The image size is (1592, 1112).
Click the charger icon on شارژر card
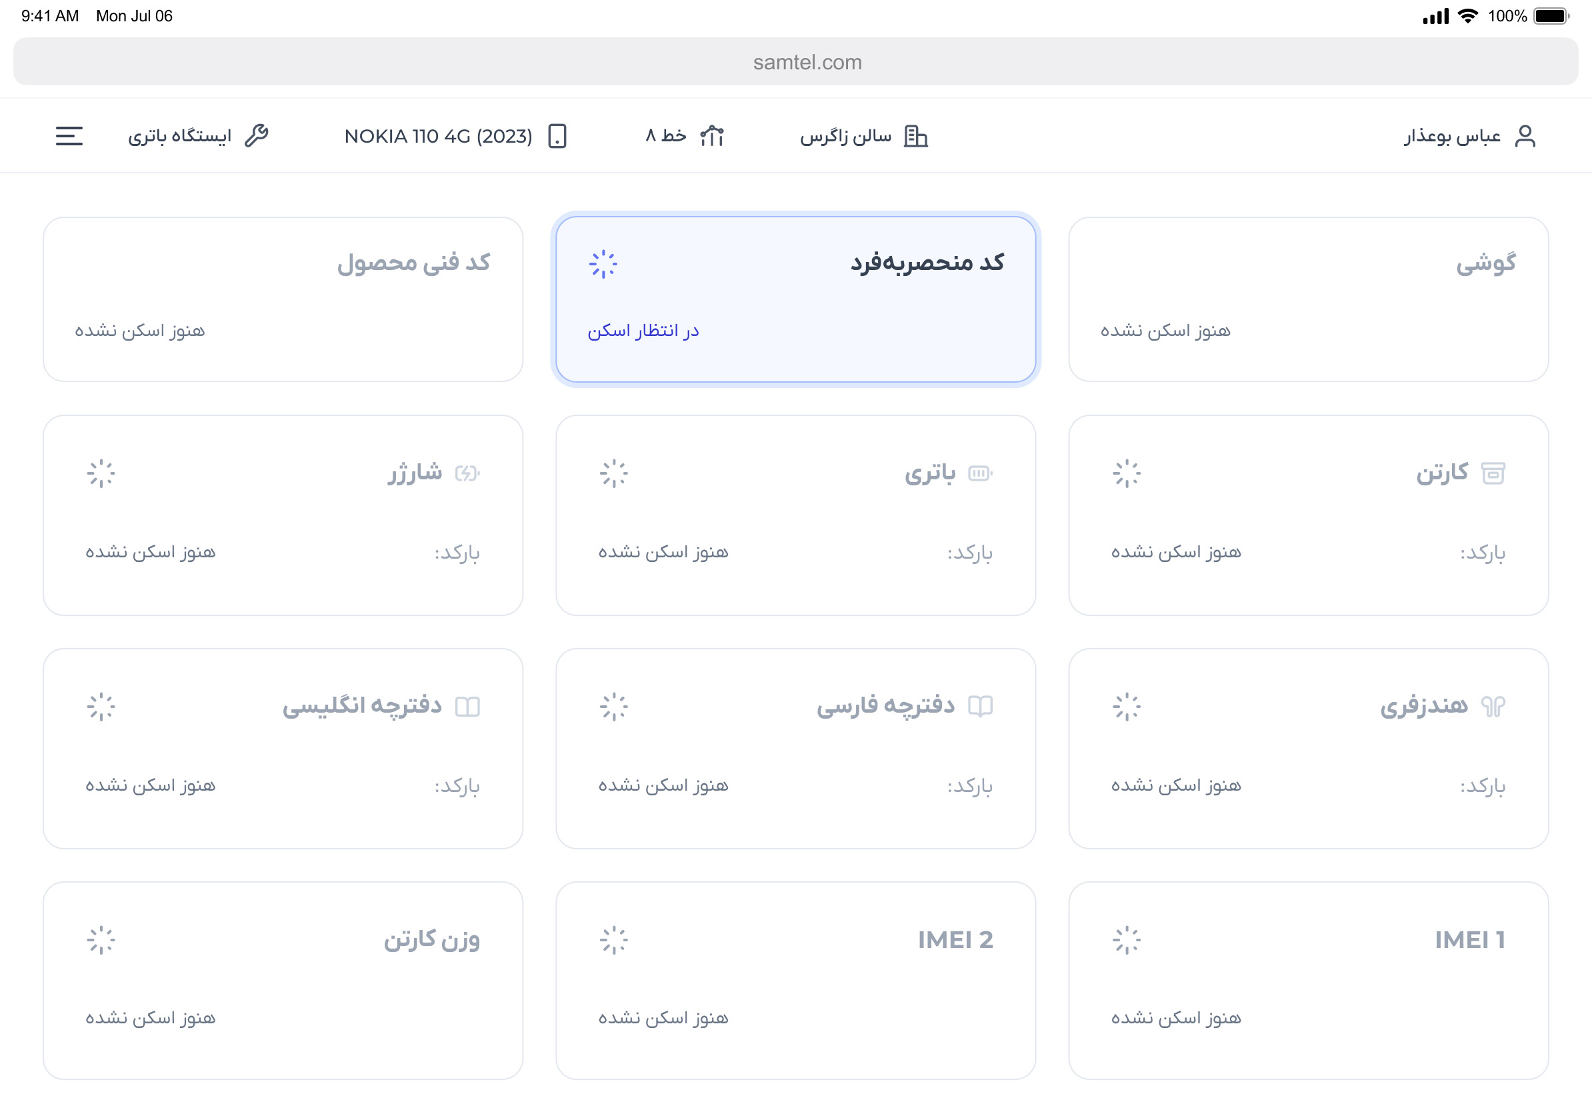467,473
